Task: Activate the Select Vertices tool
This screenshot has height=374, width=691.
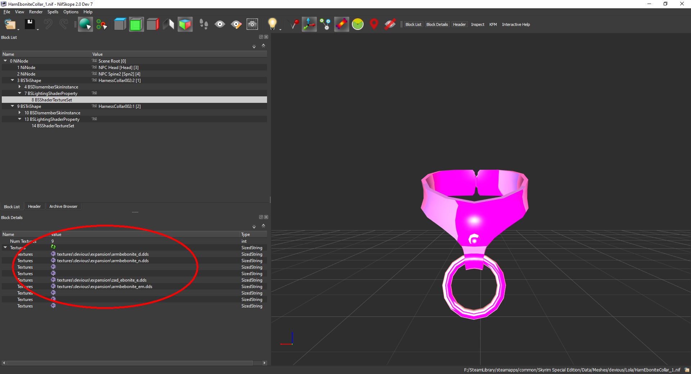Action: [101, 24]
